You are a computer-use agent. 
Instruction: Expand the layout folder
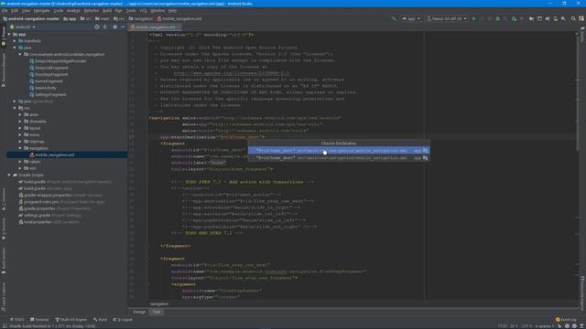pyautogui.click(x=20, y=128)
